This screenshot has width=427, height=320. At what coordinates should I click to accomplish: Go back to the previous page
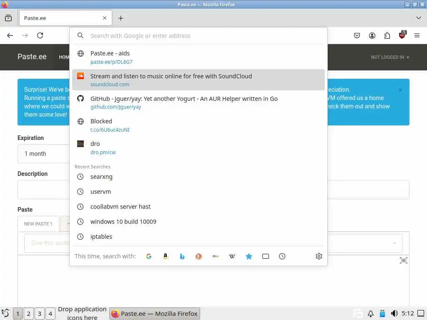tap(10, 36)
